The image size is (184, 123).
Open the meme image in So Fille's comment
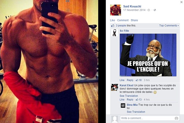point(148,55)
